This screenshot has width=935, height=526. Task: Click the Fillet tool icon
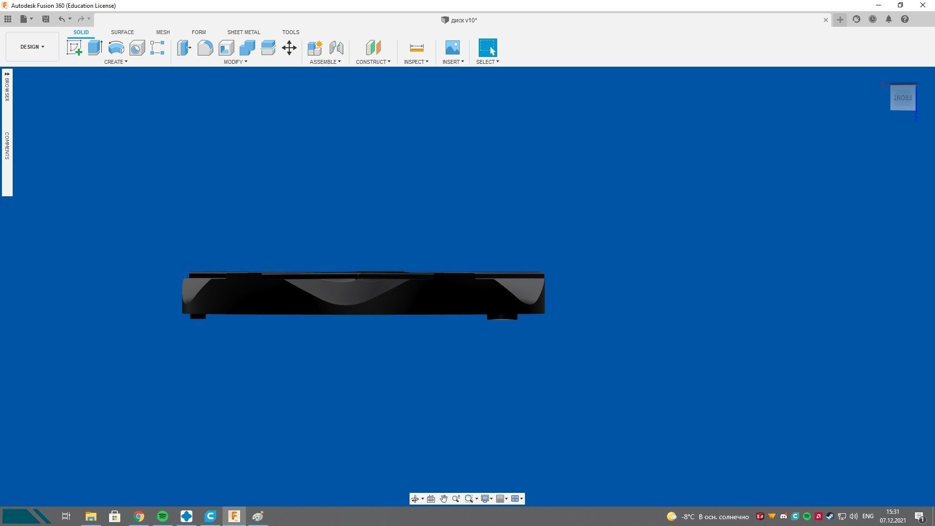coord(205,48)
